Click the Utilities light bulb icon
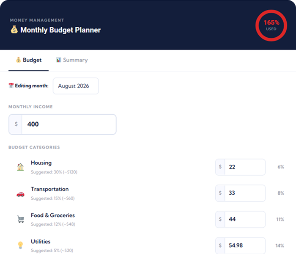This screenshot has width=296, height=254. click(x=20, y=245)
